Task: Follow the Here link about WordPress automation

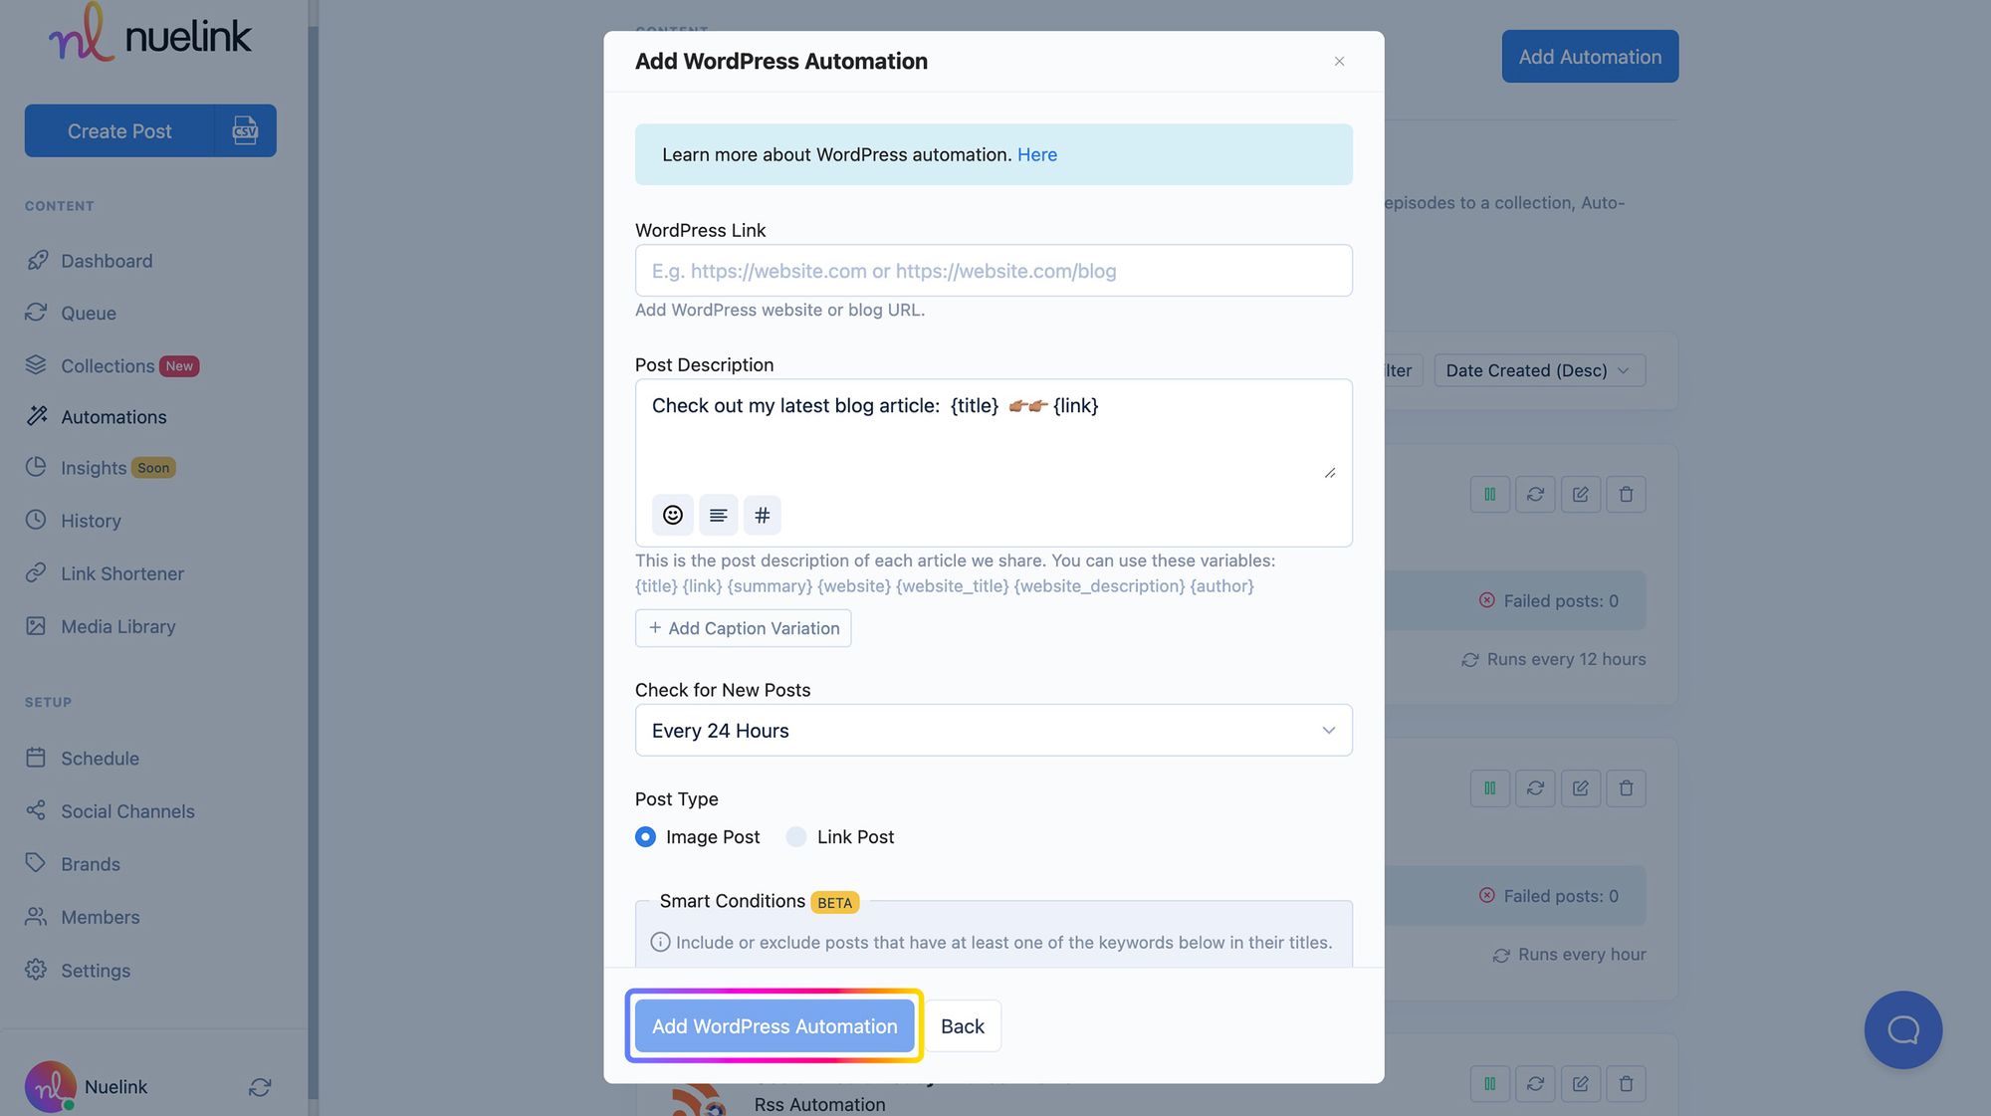Action: [x=1037, y=154]
